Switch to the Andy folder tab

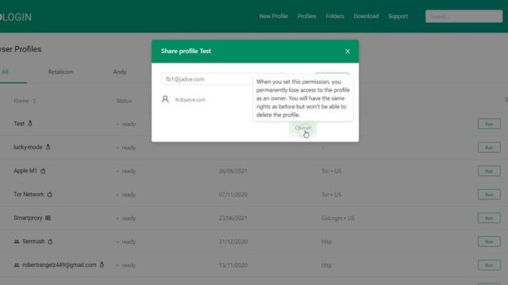click(120, 72)
